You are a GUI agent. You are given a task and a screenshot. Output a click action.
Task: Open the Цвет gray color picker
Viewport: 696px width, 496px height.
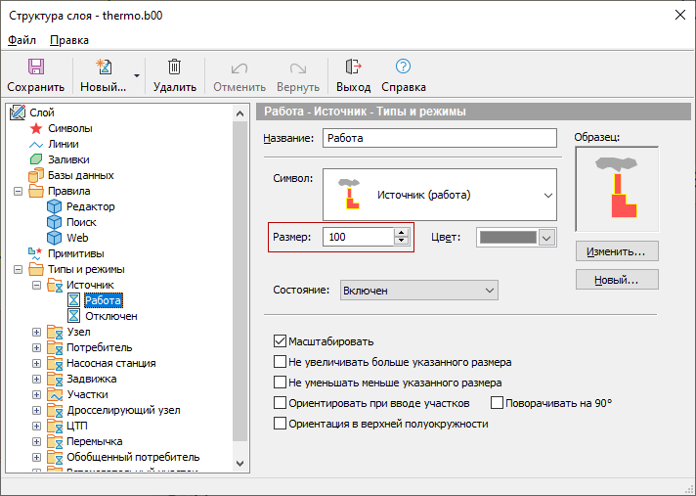546,237
